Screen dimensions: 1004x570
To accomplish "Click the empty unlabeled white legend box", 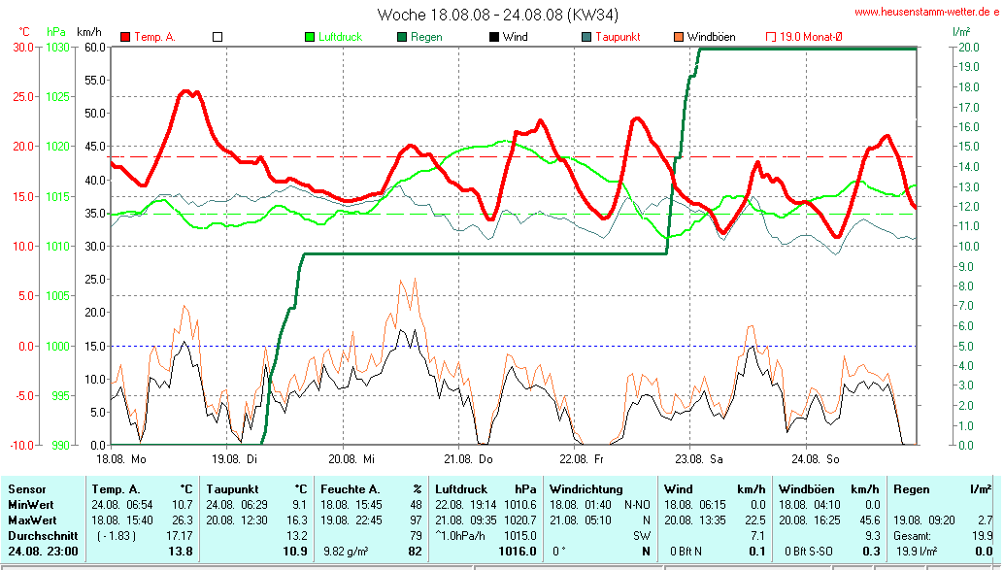I will 218,37.
